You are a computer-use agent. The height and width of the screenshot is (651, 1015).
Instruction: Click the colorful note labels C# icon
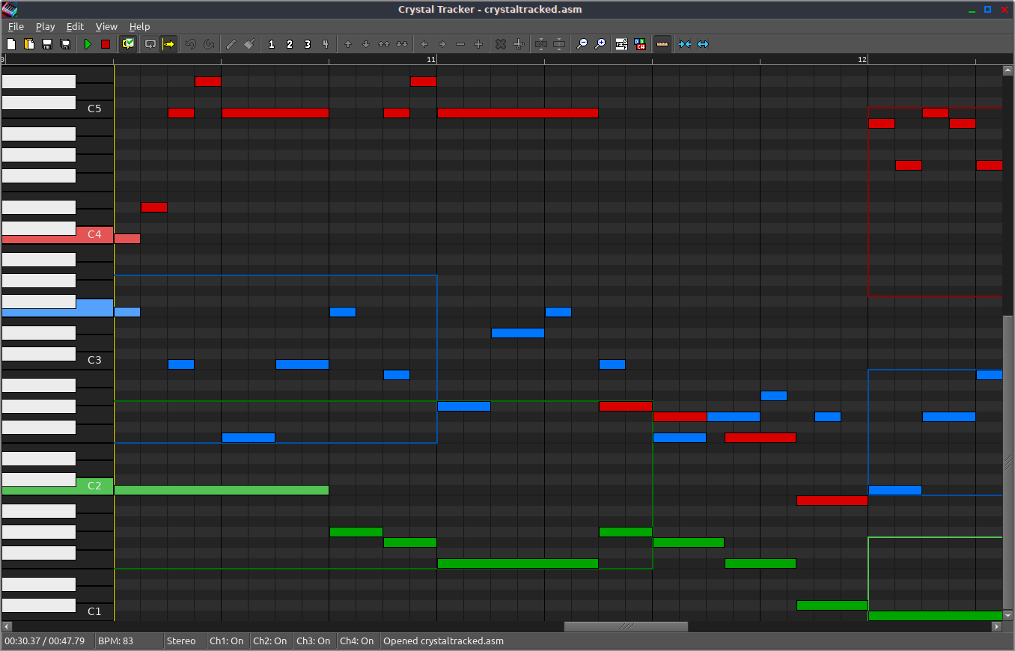pos(640,44)
